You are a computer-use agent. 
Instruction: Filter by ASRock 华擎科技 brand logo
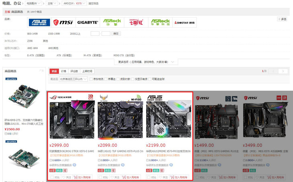point(160,22)
